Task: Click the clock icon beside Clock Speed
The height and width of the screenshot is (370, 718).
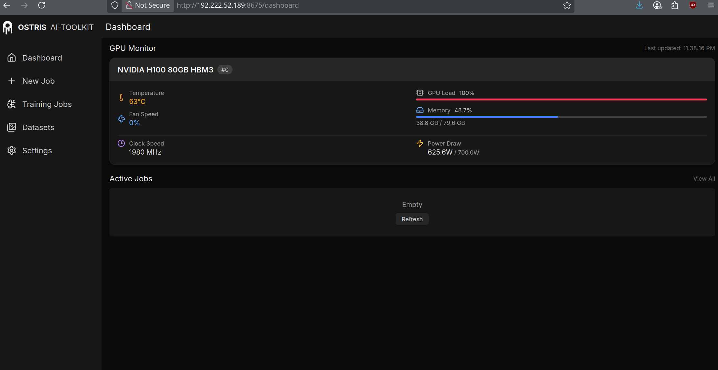Action: pos(121,143)
